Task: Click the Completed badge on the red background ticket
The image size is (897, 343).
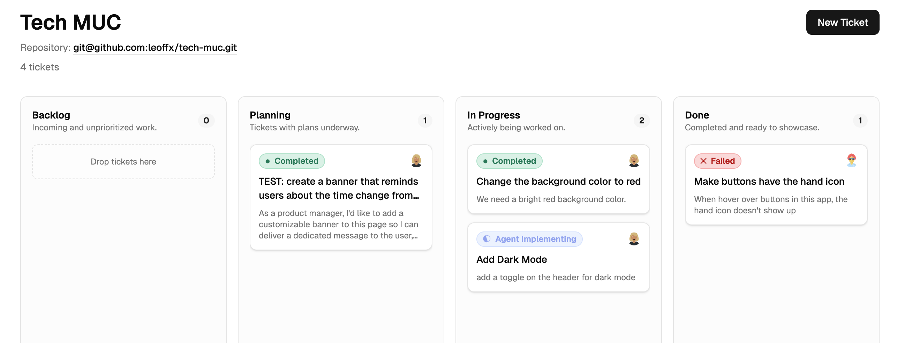Action: coord(509,161)
